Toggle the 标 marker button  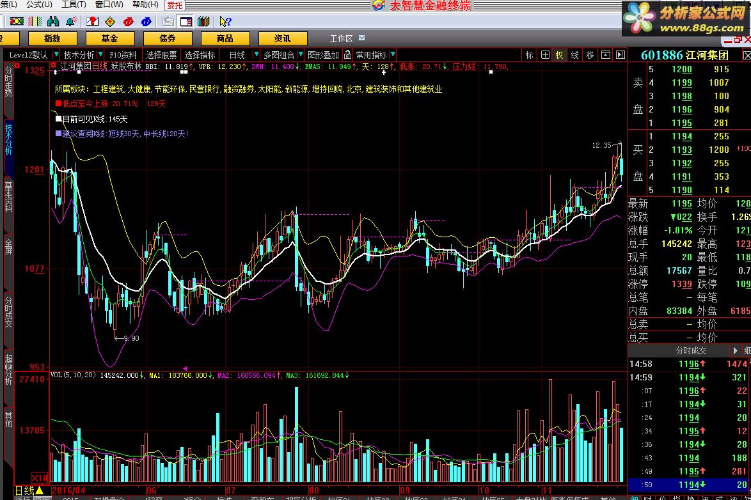coord(529,54)
